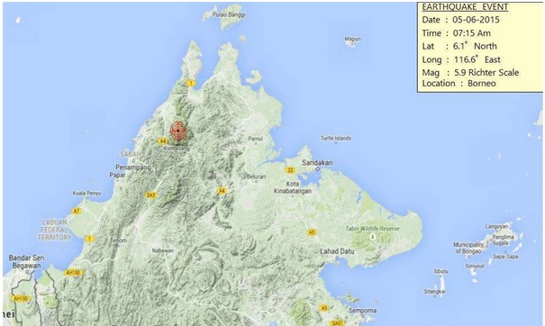
Task: Click the 'Panglima Sugala' label
Action: [x=503, y=240]
